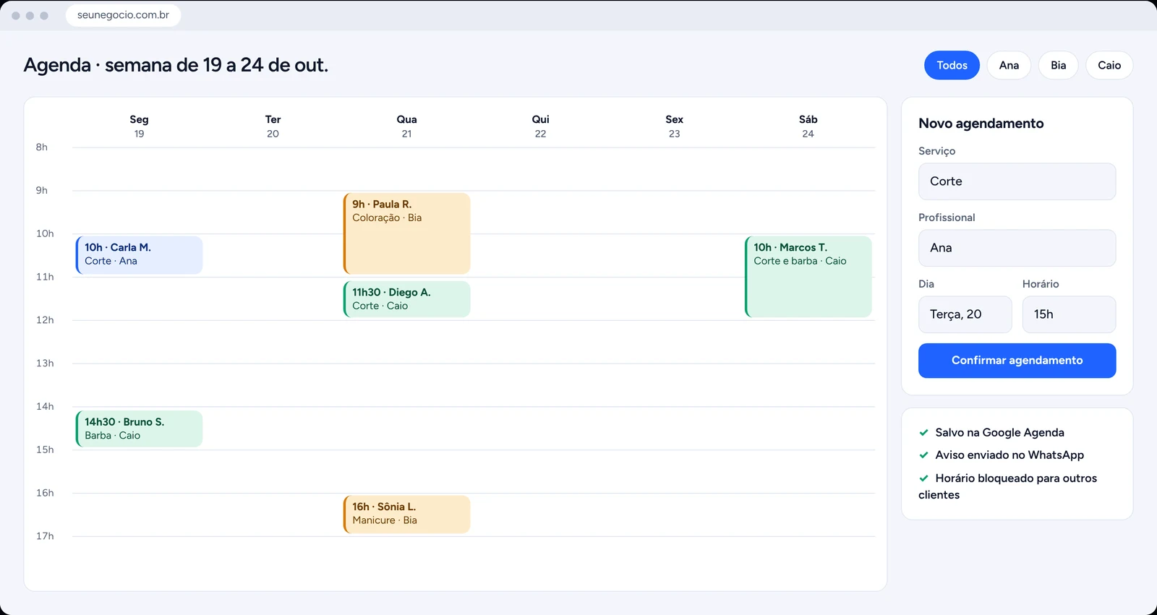Click the checkmark next to Aviso enviado no WhatsApp
Screen dimensions: 1157x615
tap(923, 455)
